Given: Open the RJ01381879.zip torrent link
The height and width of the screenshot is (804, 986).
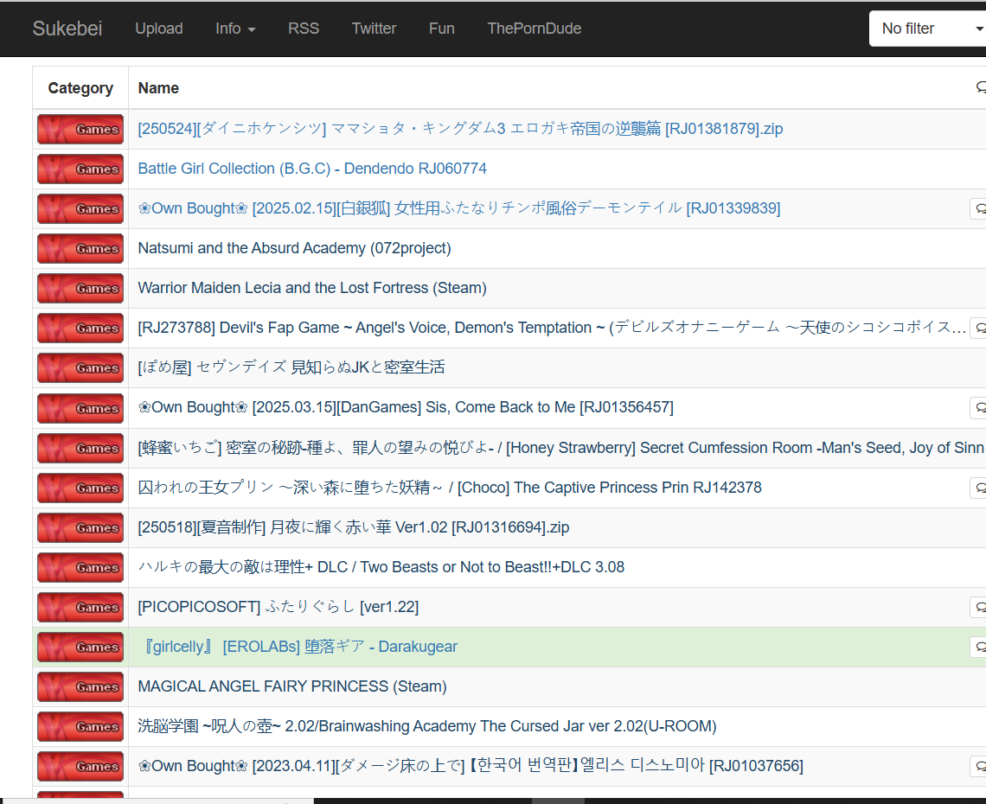Looking at the screenshot, I should point(460,129).
